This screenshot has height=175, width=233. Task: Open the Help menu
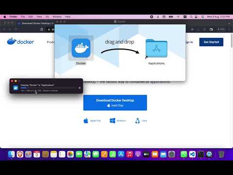click(67, 17)
